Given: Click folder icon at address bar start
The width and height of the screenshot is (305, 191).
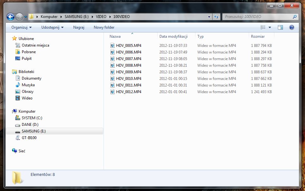Looking at the screenshot, I should 31,17.
